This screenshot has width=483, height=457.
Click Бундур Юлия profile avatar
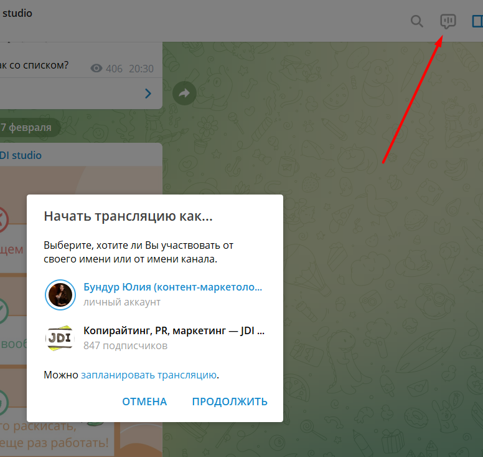60,295
